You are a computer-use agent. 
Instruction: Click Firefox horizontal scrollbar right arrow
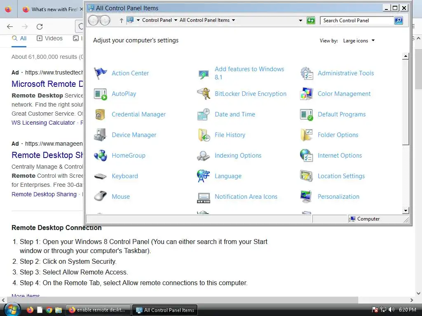click(412, 300)
